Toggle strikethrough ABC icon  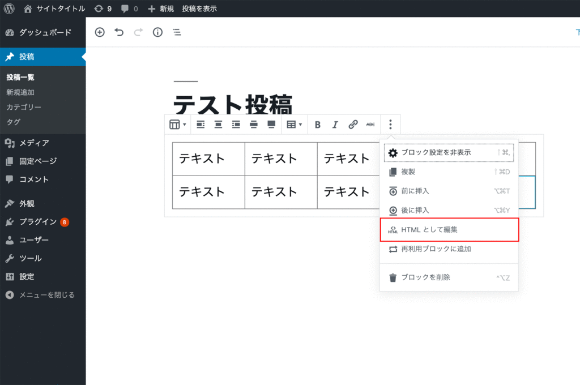point(370,125)
